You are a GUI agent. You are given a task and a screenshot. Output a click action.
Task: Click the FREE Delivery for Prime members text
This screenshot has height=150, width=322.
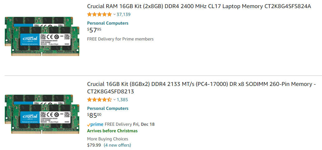(120, 39)
